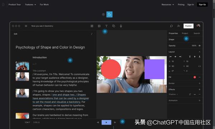This screenshot has height=129, width=215.
Task: Switch to the Search tab
Action: coord(197,33)
